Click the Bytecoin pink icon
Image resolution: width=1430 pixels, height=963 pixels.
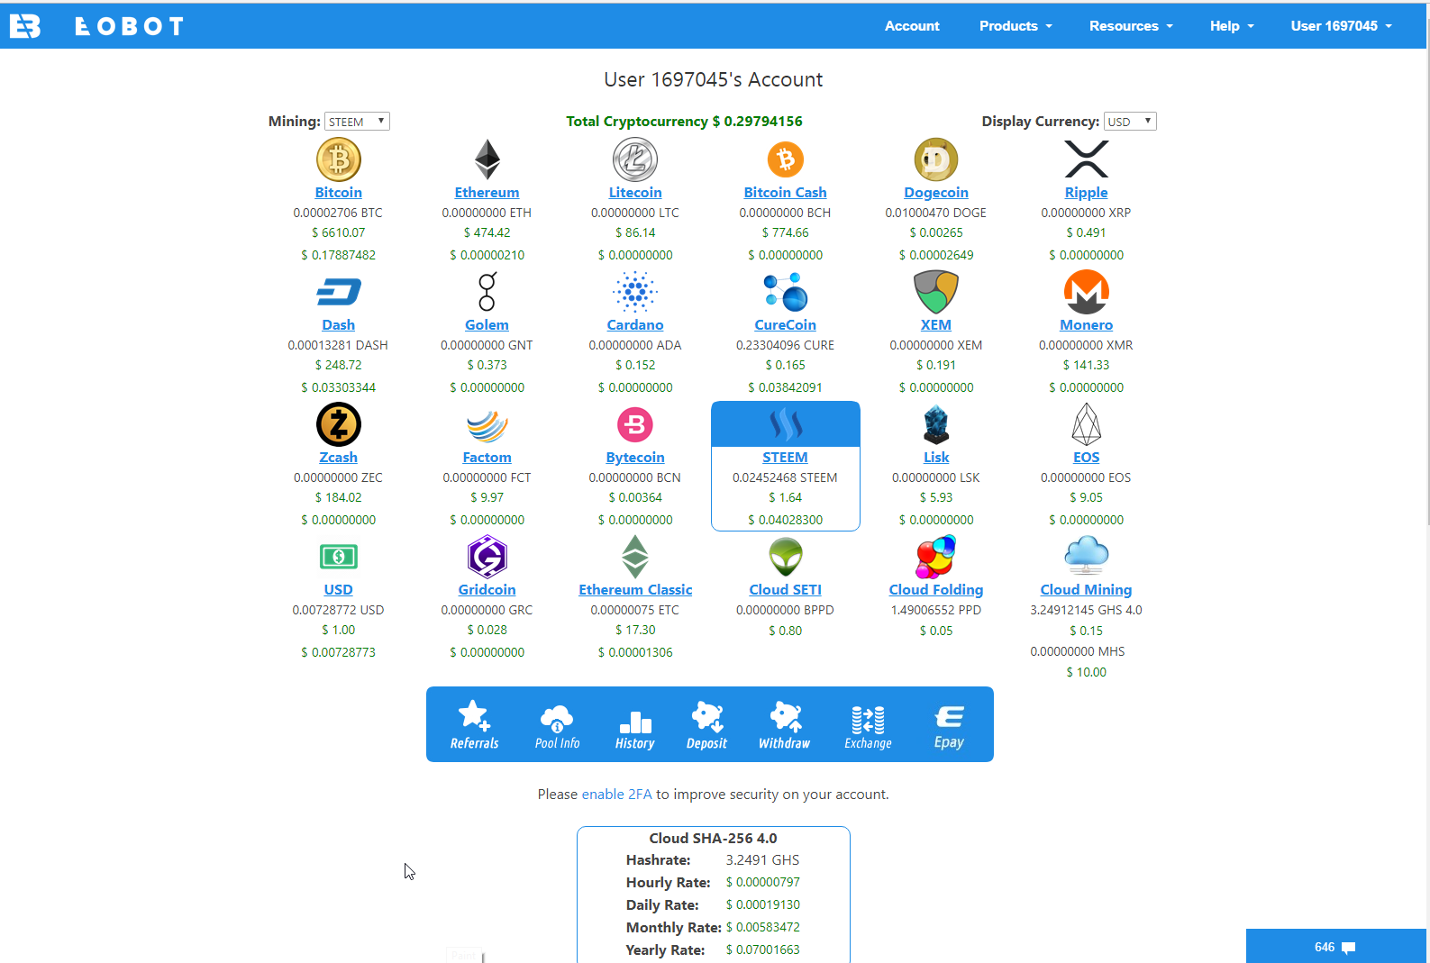pyautogui.click(x=635, y=424)
